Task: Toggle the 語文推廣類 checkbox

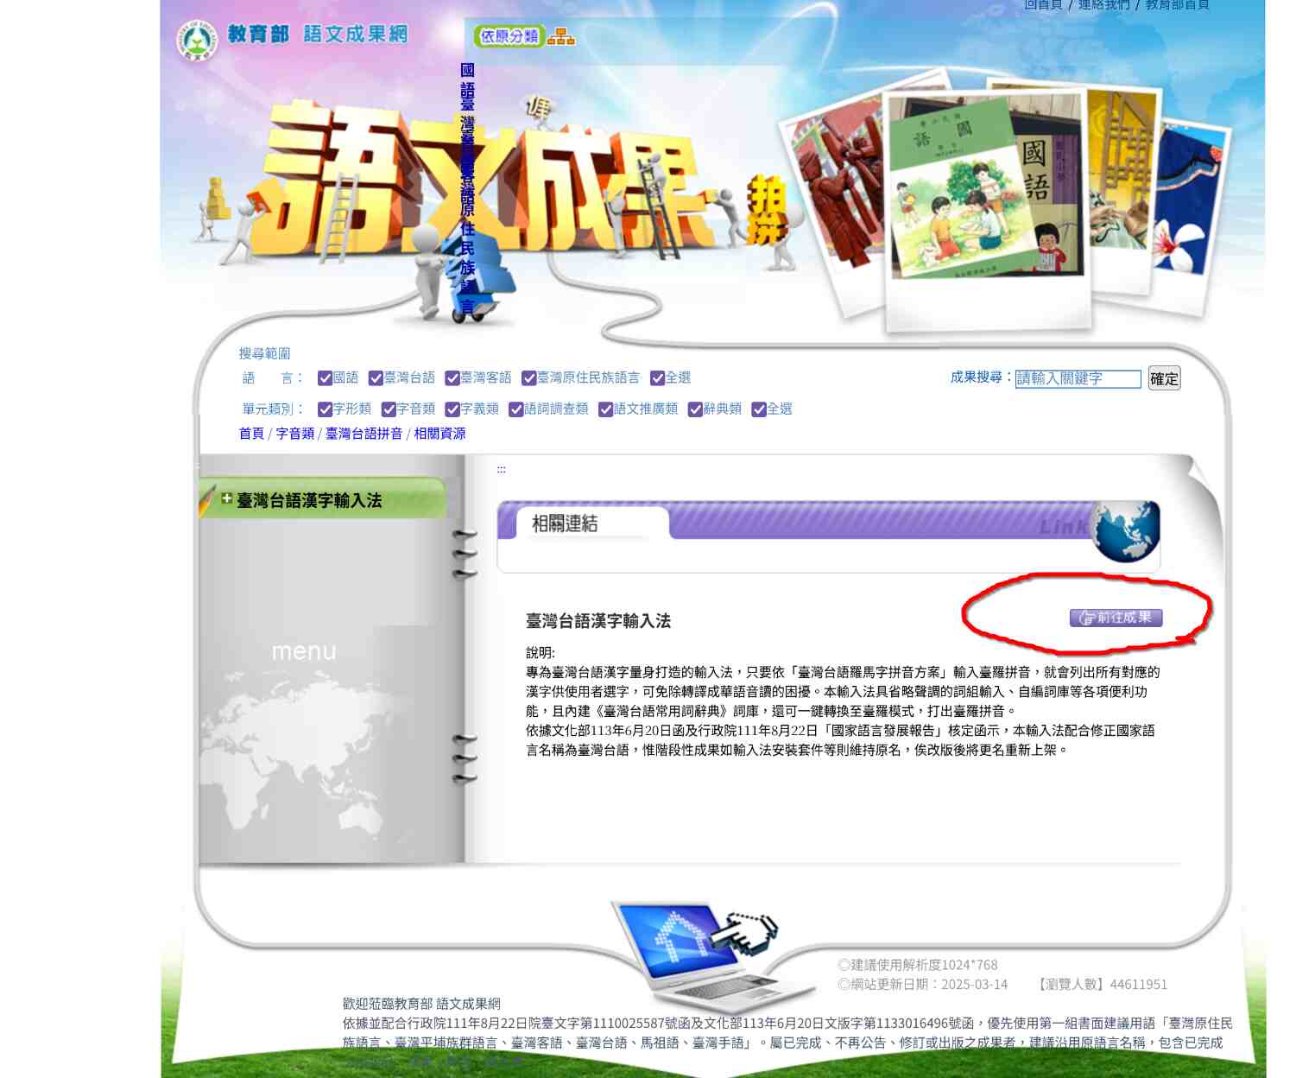Action: (x=606, y=409)
